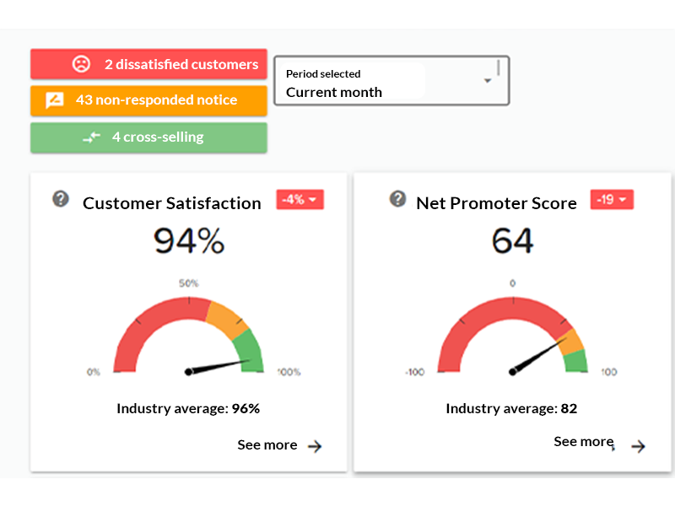This screenshot has height=506, width=675.
Task: Click the non-responded notice message icon
Action: pos(55,100)
